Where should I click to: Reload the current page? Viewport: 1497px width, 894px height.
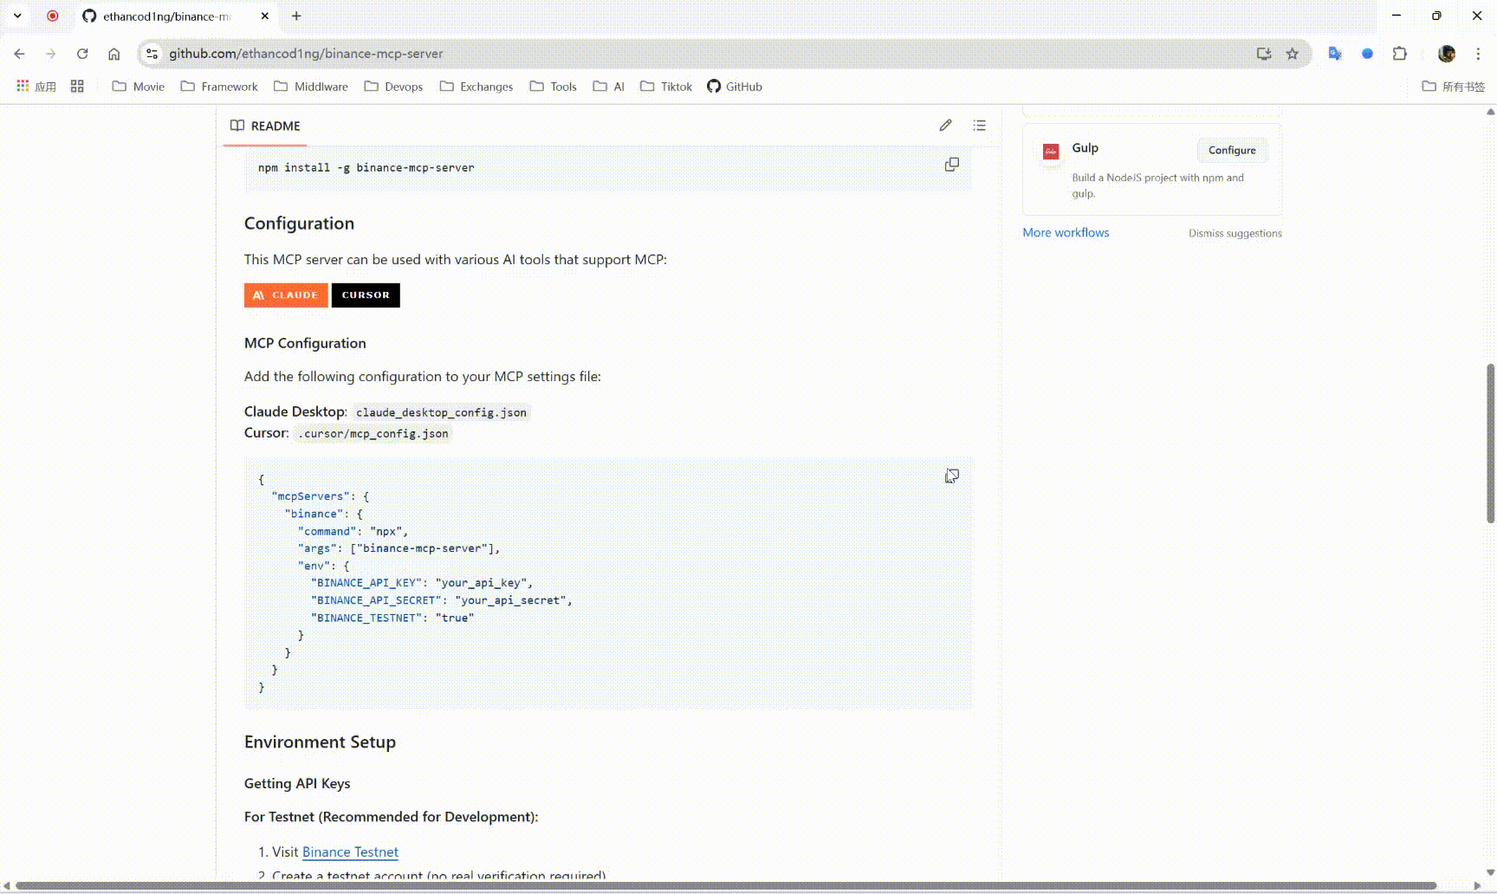point(82,53)
